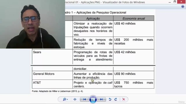Click the 'Projeto e operação de call centers' cell
The width and height of the screenshot is (186, 104).
coord(93,84)
